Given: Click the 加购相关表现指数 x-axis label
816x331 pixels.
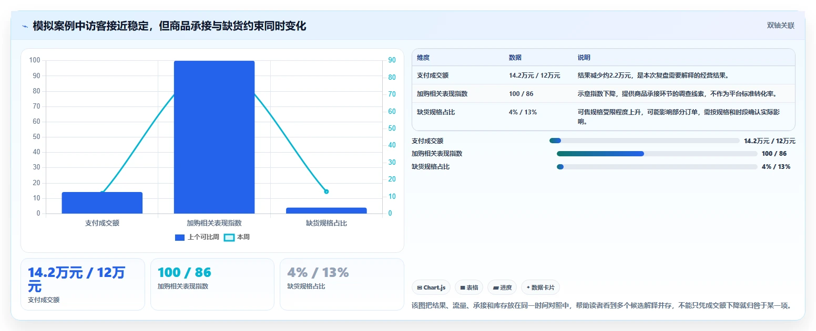Looking at the screenshot, I should pos(214,223).
